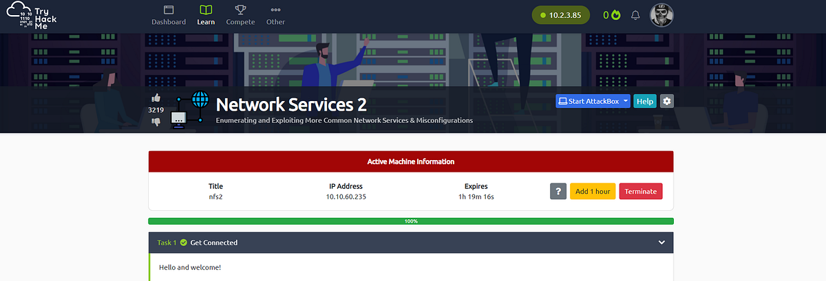Open the Dashboard menu
Image resolution: width=826 pixels, height=281 pixels.
tap(169, 15)
